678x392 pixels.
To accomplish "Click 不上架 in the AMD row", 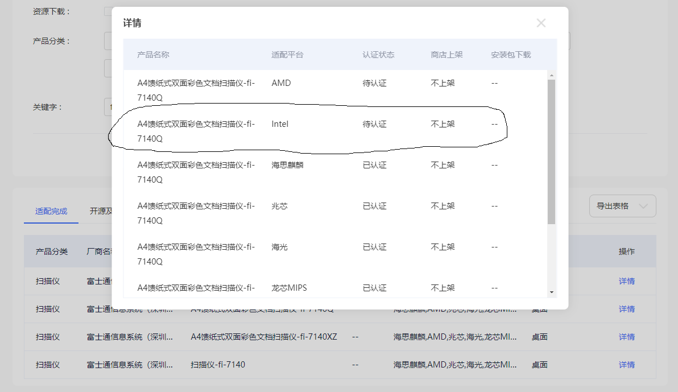I will point(443,82).
